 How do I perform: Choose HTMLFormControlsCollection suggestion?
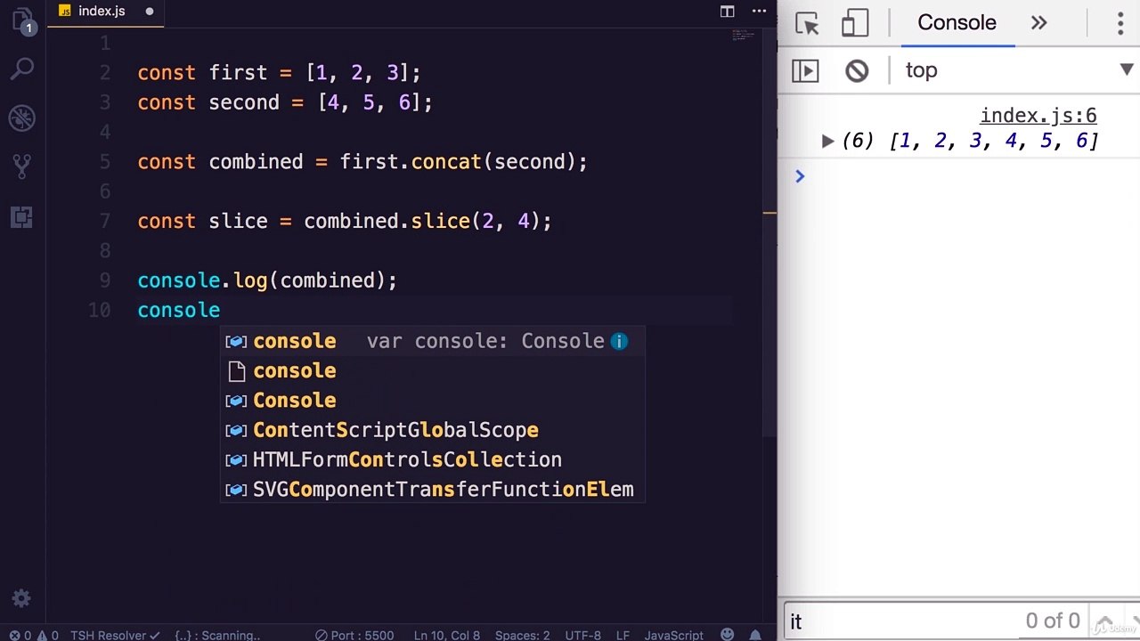tap(432, 459)
